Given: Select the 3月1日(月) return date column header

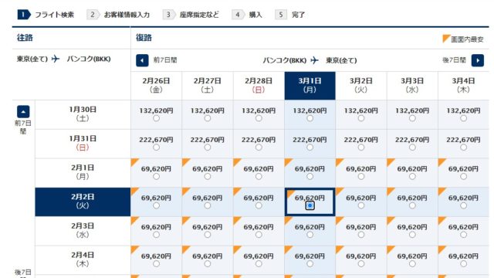Looking at the screenshot, I should click(310, 86).
